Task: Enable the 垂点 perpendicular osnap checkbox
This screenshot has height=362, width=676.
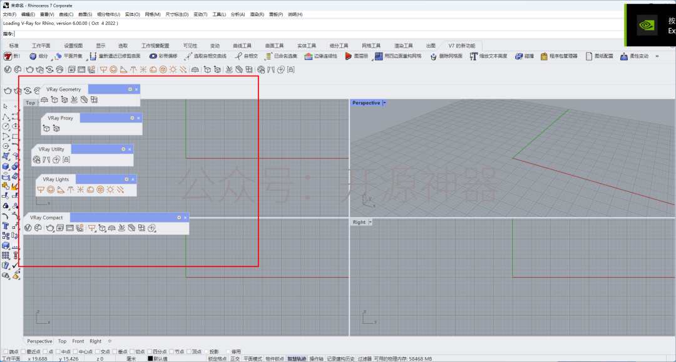Action: [115, 351]
